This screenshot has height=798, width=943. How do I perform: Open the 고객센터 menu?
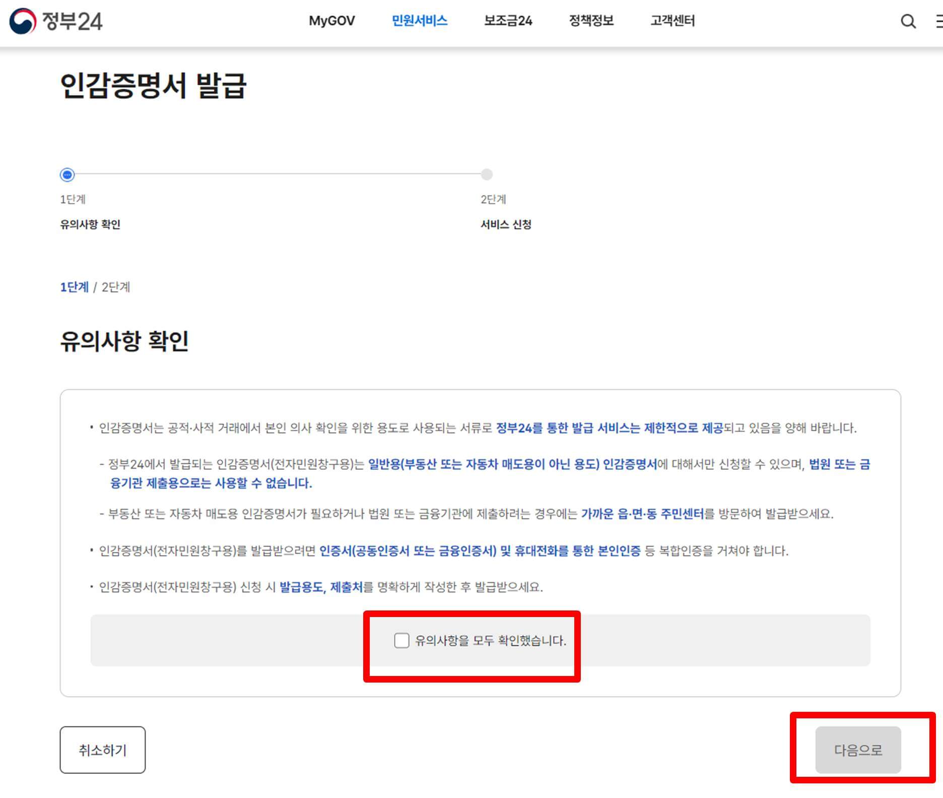pos(673,21)
